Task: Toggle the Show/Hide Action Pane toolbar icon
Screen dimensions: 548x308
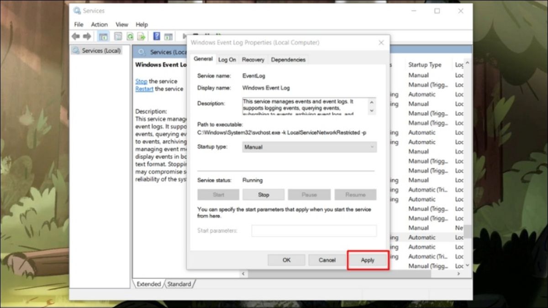Action: pos(169,37)
